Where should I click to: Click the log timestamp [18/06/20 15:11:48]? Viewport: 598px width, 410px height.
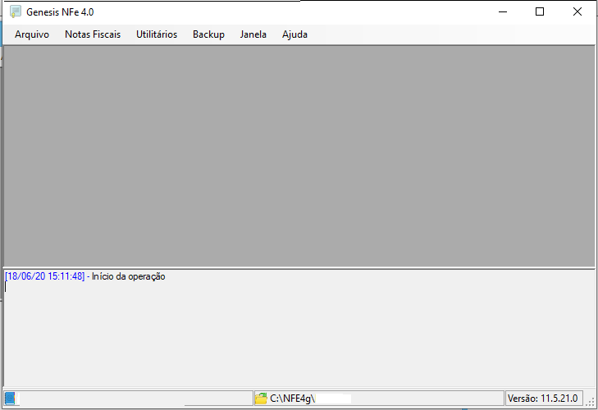[44, 276]
